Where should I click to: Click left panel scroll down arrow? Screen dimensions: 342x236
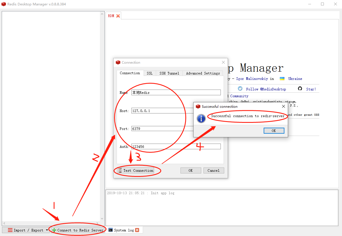pyautogui.click(x=102, y=219)
